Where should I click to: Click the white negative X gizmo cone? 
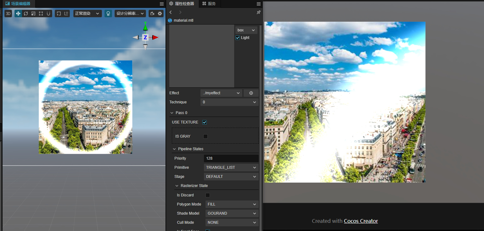136,37
